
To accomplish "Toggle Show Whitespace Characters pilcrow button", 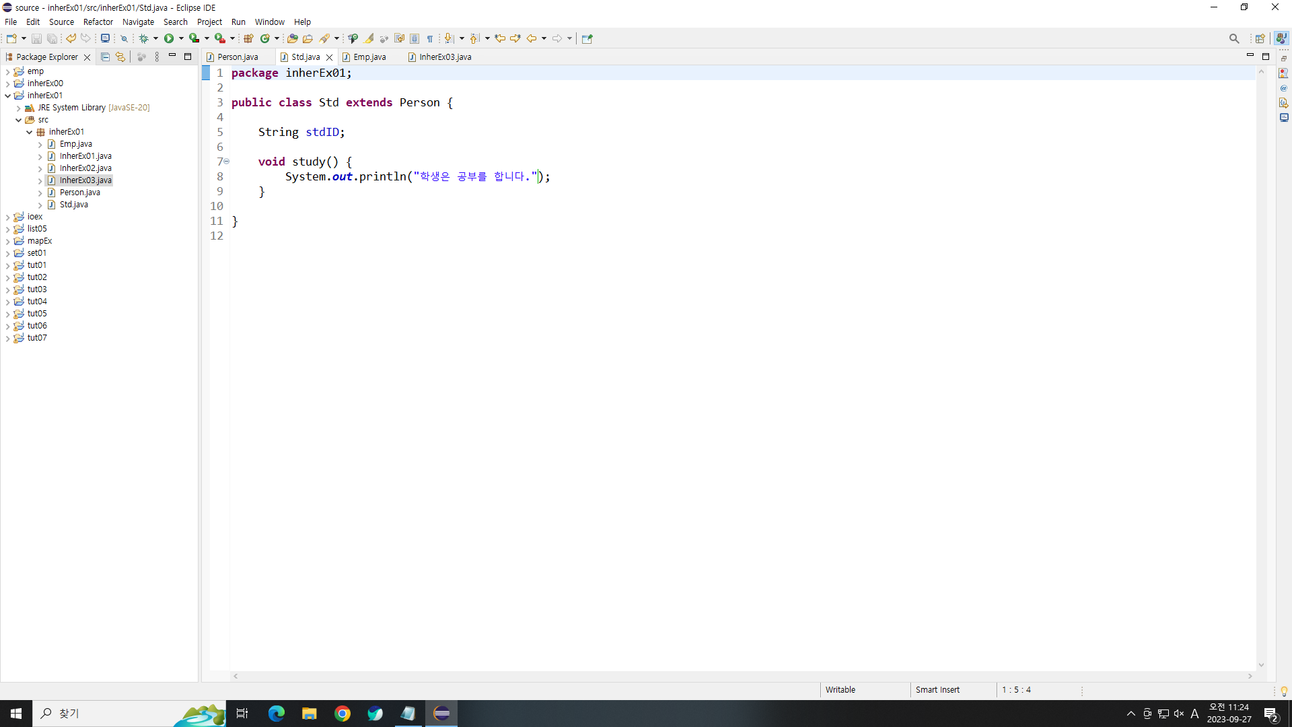I will pyautogui.click(x=430, y=38).
